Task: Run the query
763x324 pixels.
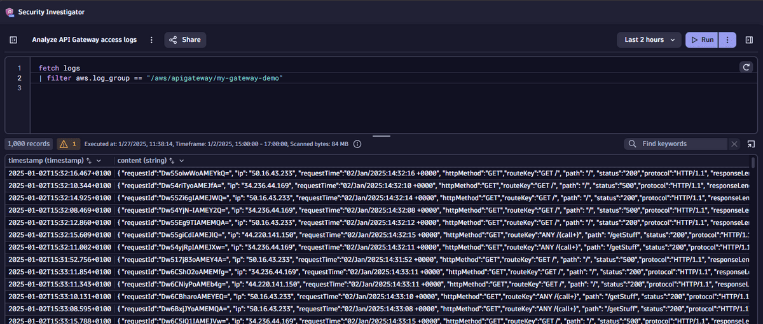Action: [x=702, y=39]
